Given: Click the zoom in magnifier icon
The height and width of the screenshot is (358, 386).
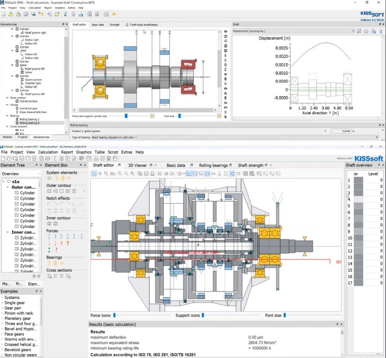Looking at the screenshot, I should [120, 173].
